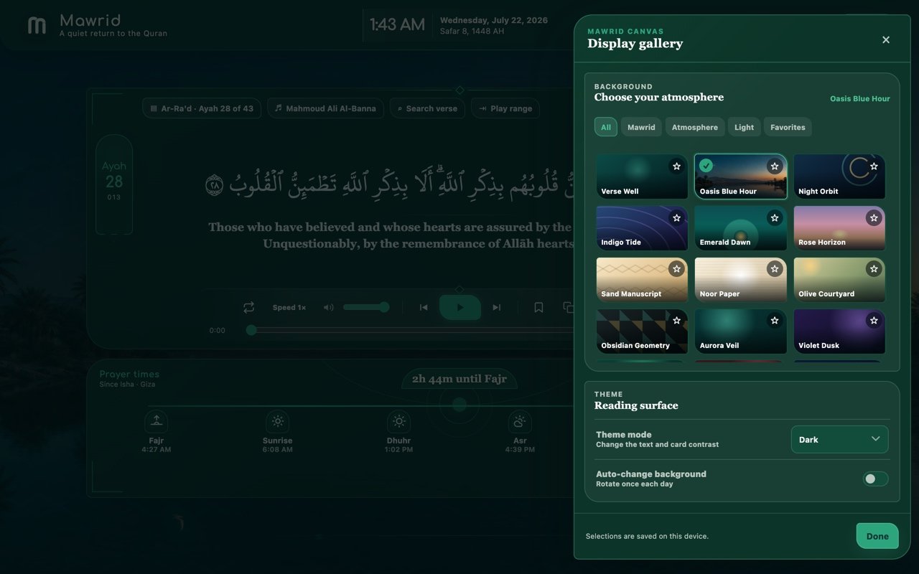Screen dimensions: 919x574
Task: Favorite the Obsidian Geometry star icon
Action: point(676,321)
